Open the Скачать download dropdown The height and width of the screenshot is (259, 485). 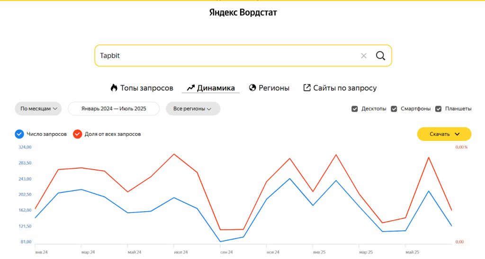pos(444,134)
